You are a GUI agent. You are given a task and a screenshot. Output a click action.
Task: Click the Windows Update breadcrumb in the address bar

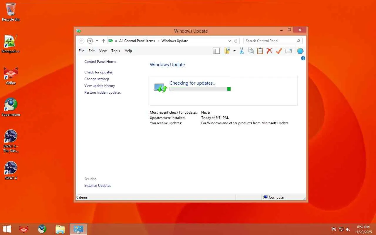(175, 41)
